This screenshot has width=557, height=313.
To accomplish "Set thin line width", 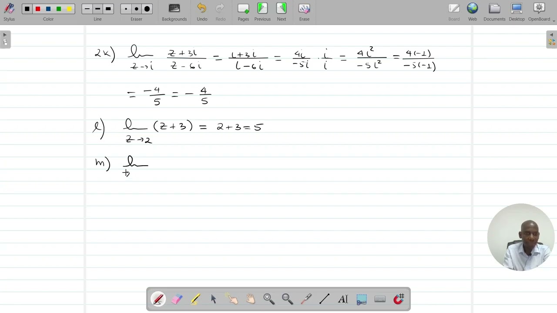I will [87, 9].
